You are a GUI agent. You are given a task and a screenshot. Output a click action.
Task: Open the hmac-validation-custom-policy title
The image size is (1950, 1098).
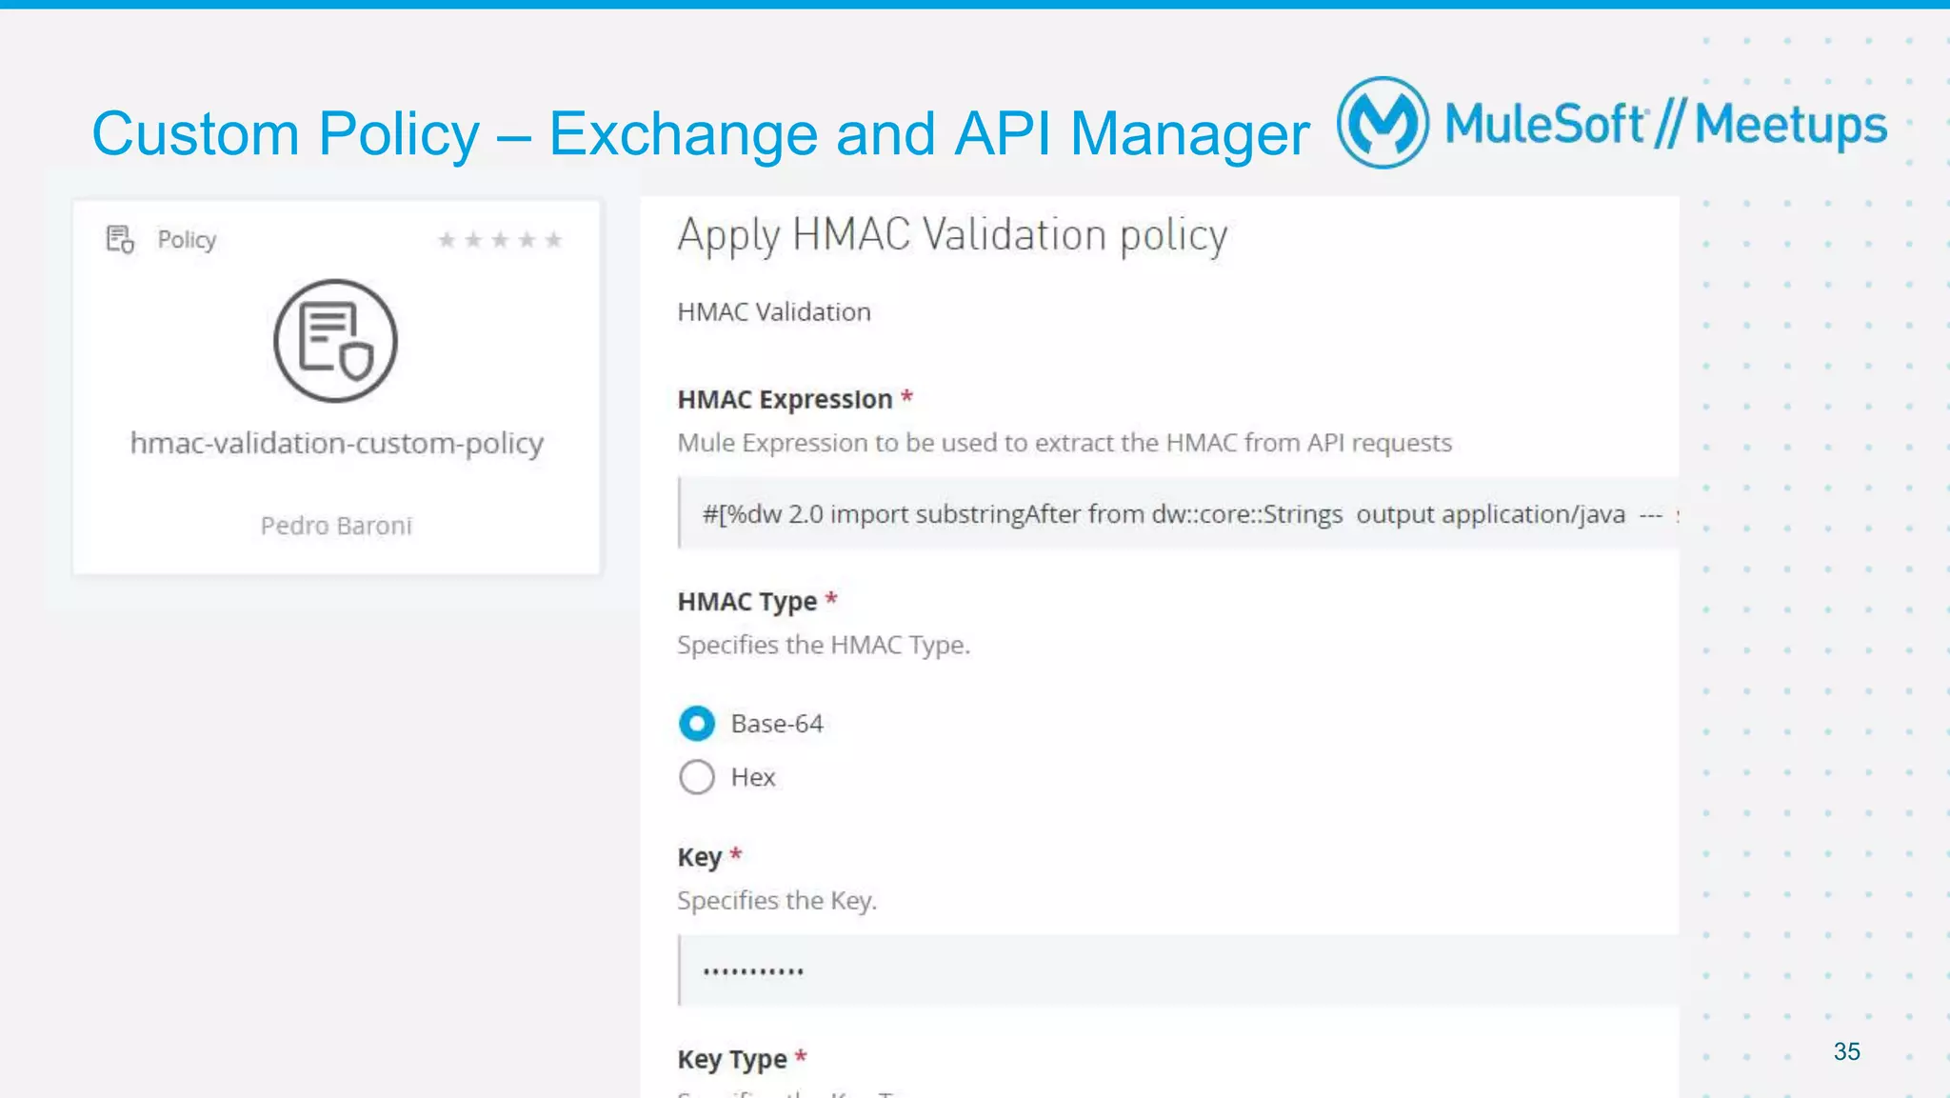point(337,444)
